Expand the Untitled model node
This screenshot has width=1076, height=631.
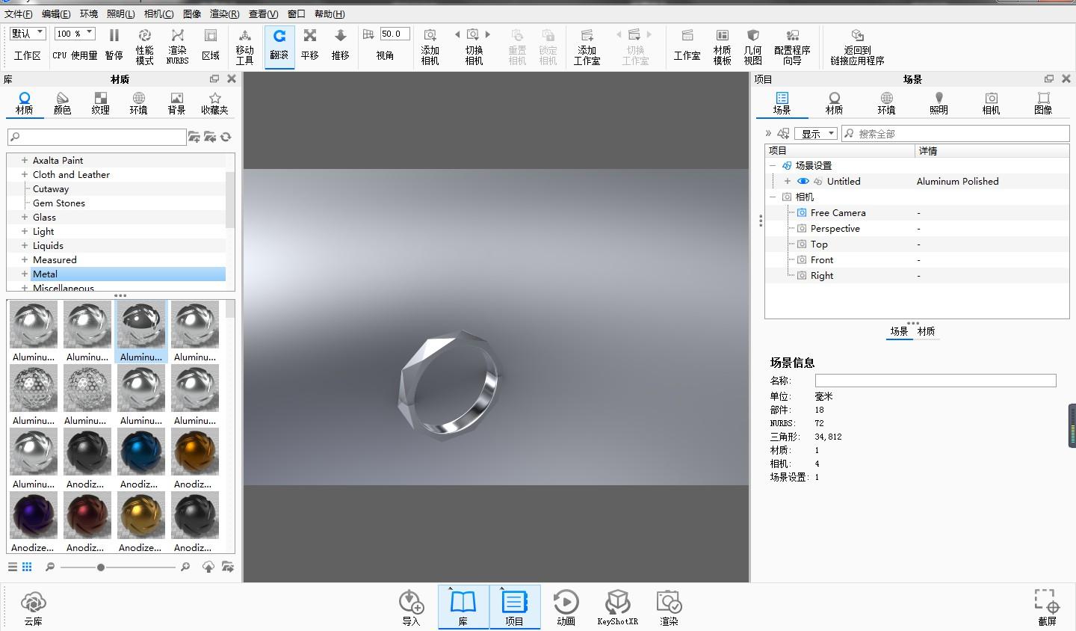(787, 181)
